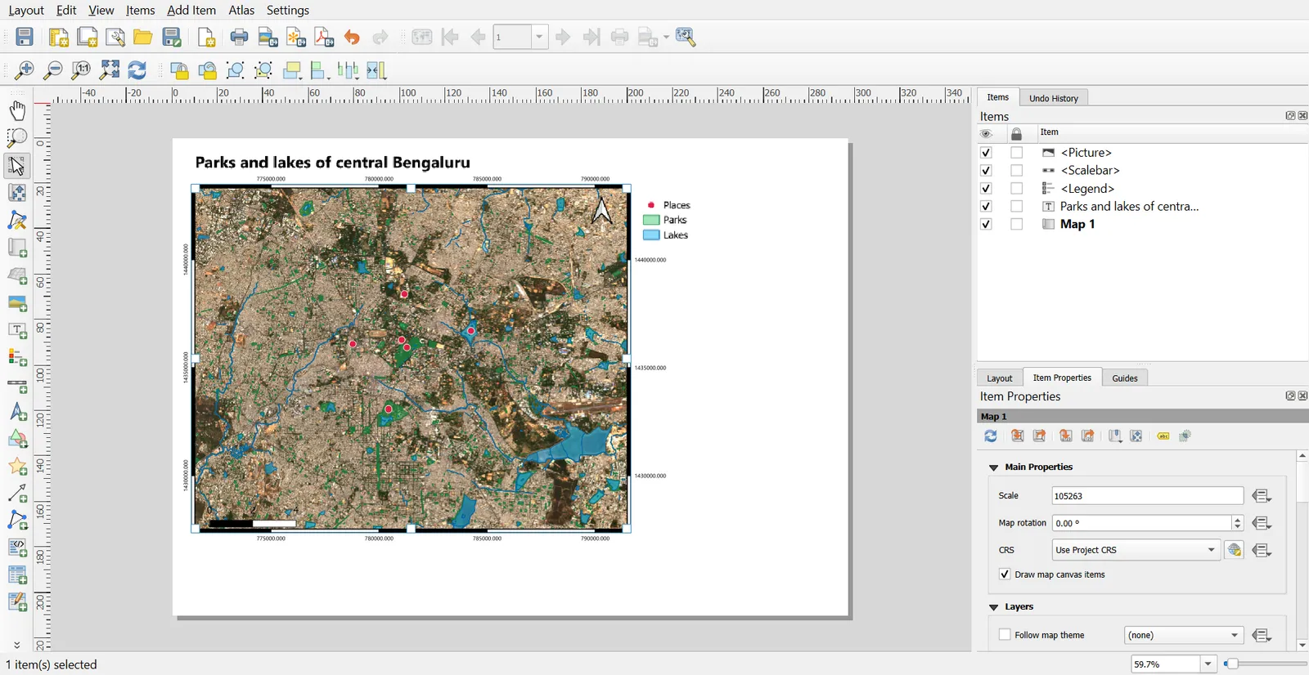Click the data-defined override button for Scale
Image resolution: width=1309 pixels, height=675 pixels.
[1262, 496]
